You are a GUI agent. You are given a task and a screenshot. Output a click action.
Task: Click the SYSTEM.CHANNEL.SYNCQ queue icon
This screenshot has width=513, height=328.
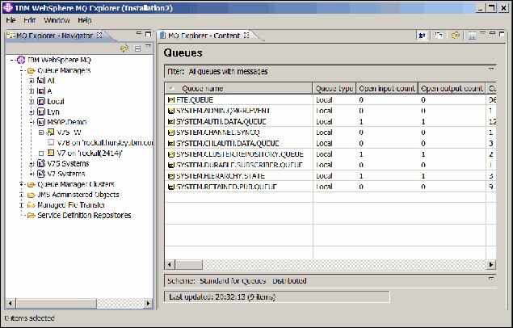[171, 132]
